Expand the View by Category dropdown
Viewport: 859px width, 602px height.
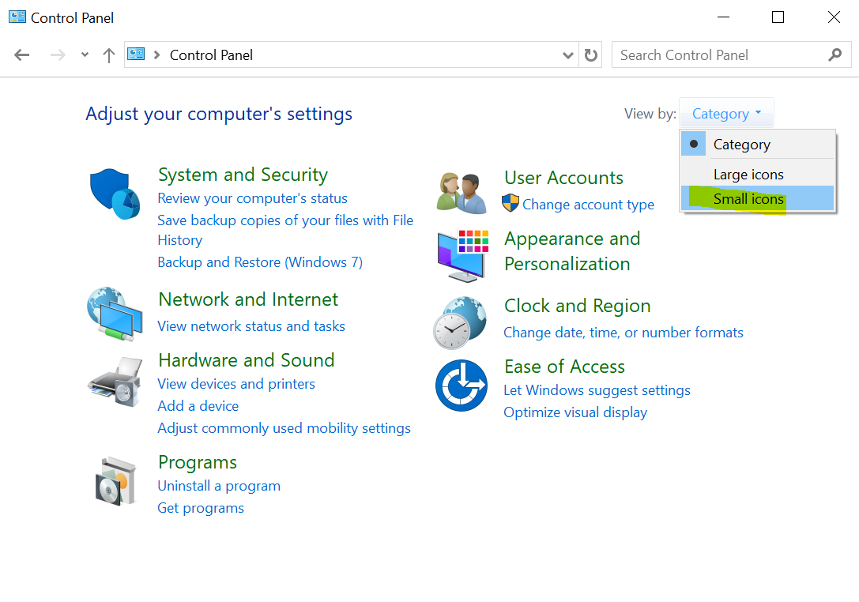coord(725,114)
